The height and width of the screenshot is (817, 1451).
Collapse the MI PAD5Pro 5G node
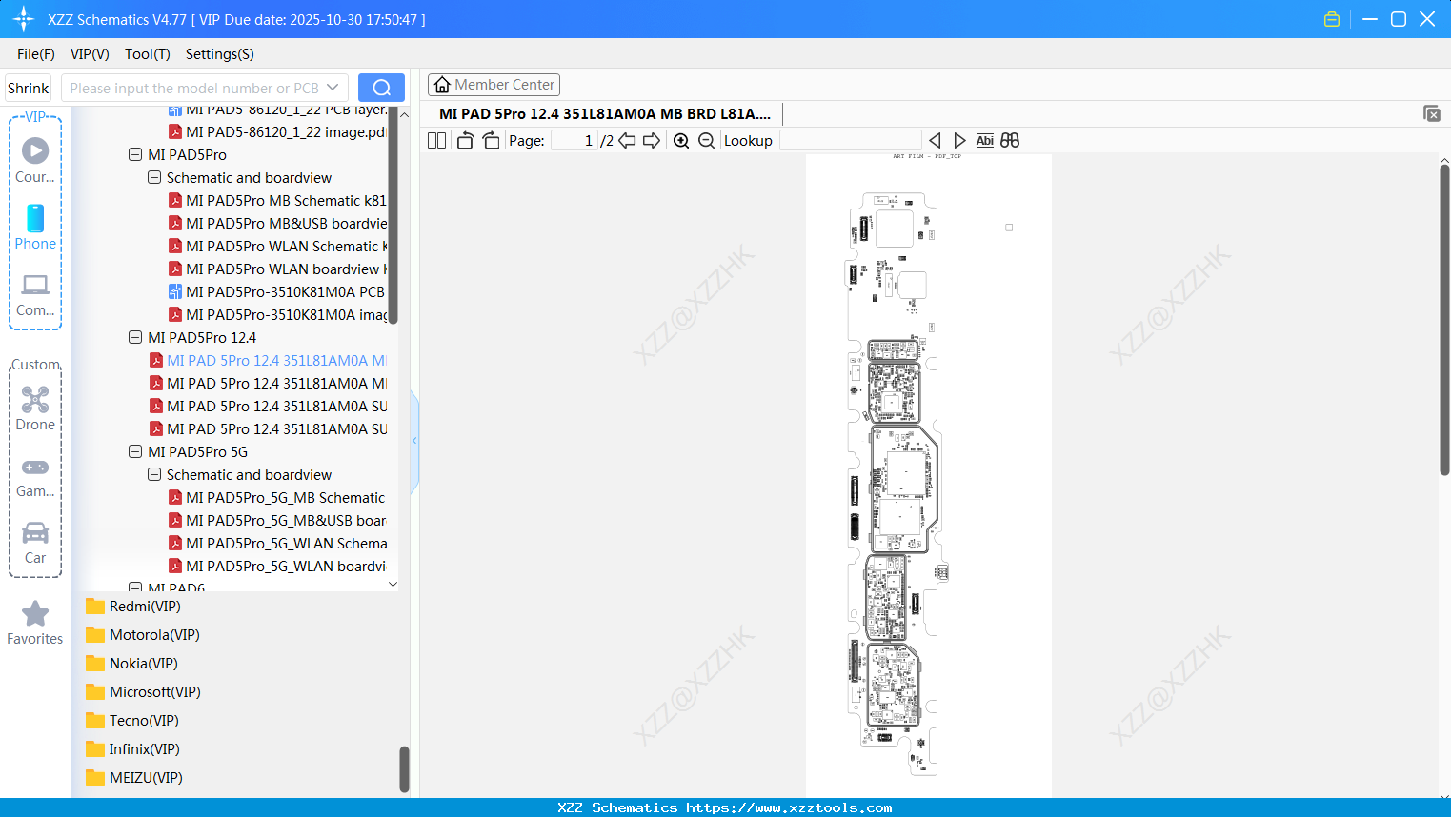pos(135,451)
